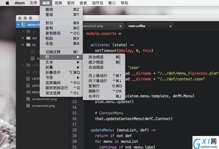Click the 'module.exports' text in editor

coord(101,34)
